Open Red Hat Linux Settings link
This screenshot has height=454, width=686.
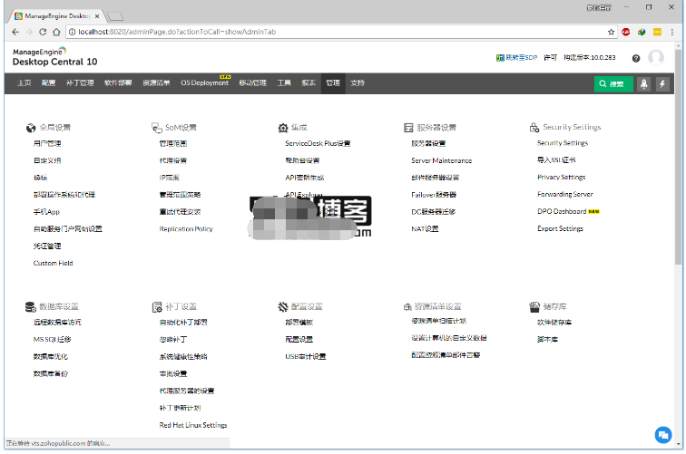(193, 425)
